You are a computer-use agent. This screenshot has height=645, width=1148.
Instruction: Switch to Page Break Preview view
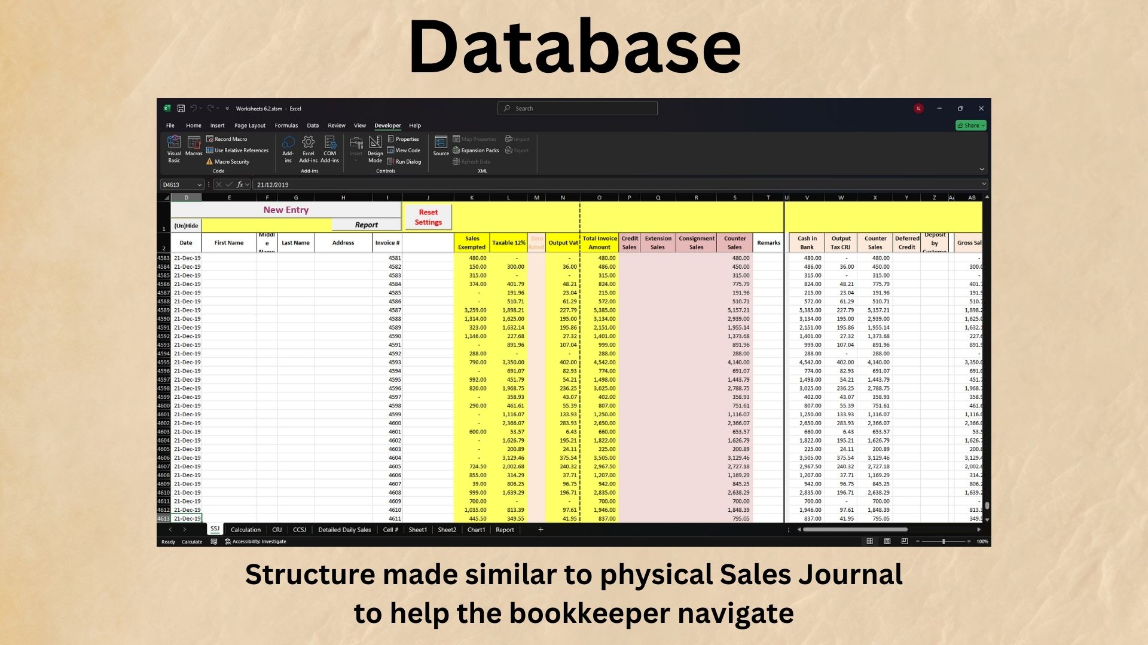click(904, 542)
